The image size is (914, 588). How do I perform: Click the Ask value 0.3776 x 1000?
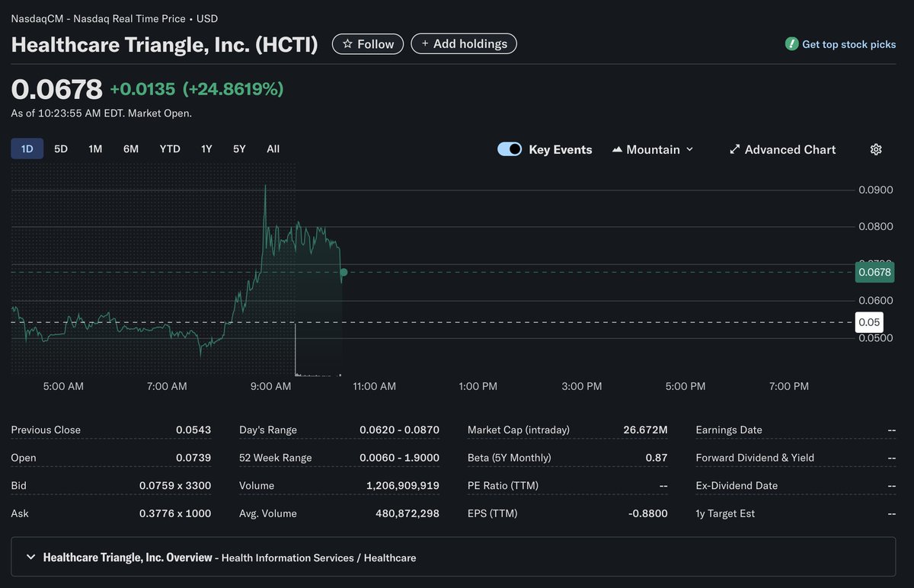[x=175, y=513]
